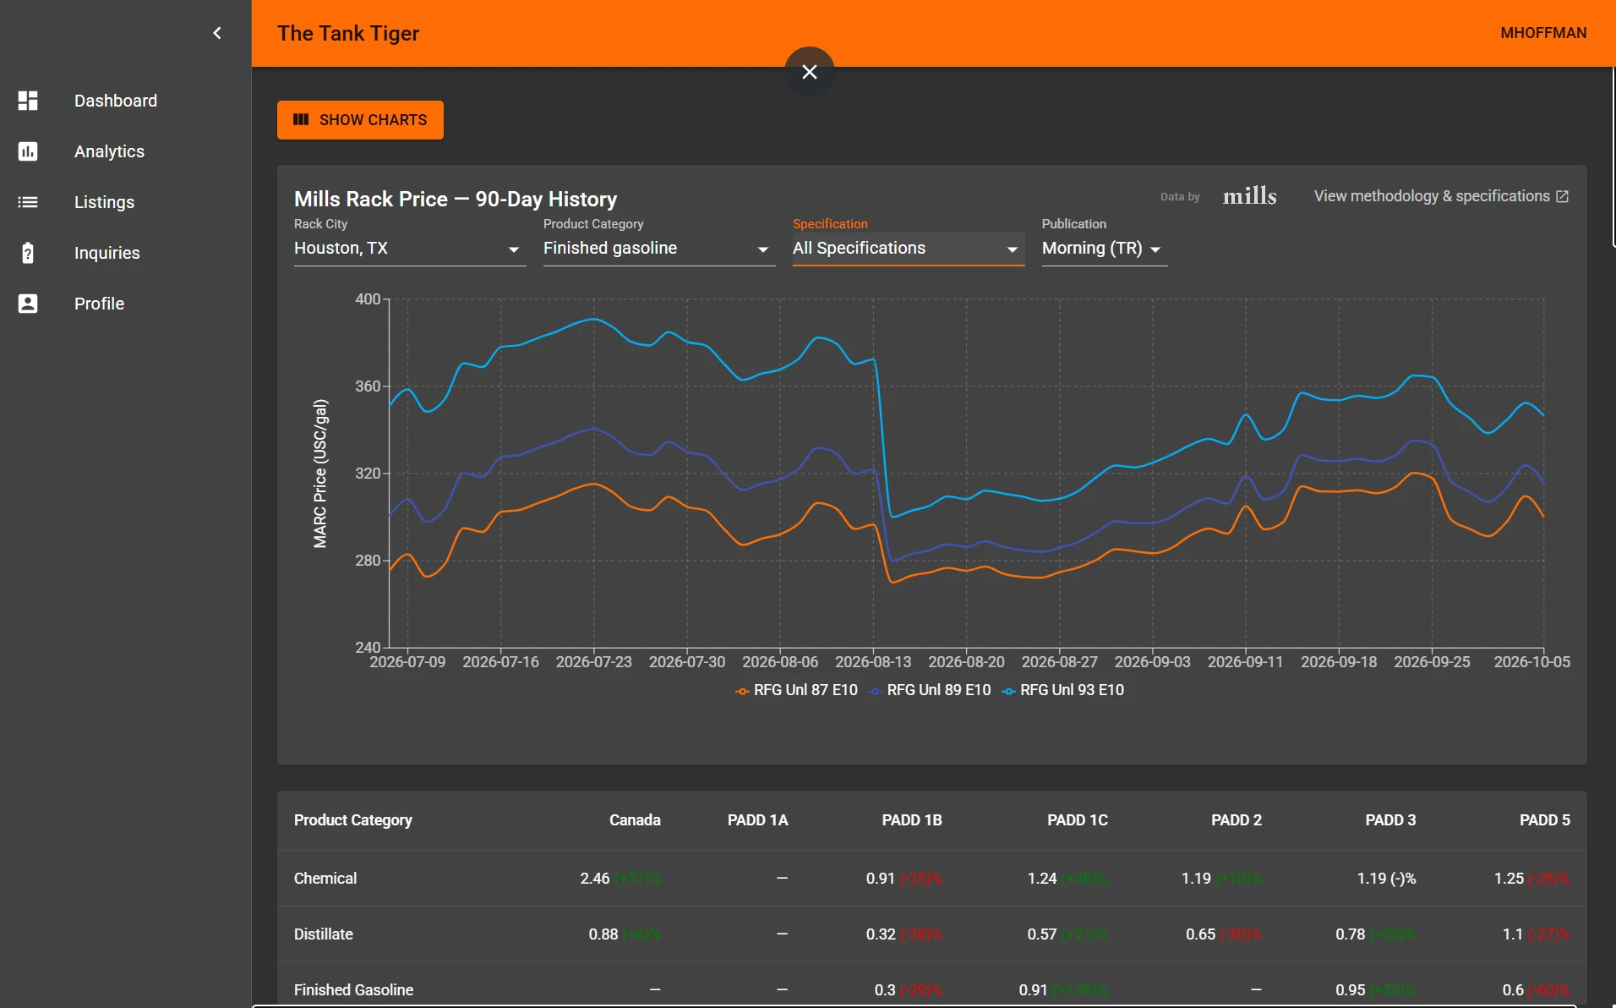
Task: Click the PADD 2 column header
Action: click(1237, 820)
